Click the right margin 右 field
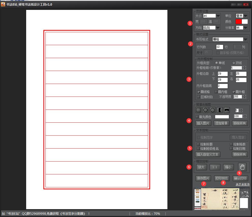The height and width of the screenshot is (217, 252). (x=241, y=80)
